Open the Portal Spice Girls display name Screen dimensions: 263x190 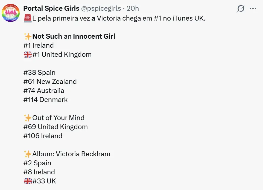[51, 9]
